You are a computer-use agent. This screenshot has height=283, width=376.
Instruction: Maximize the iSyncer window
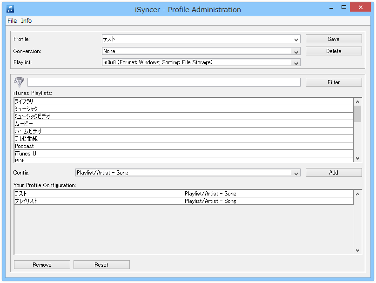(x=344, y=7)
